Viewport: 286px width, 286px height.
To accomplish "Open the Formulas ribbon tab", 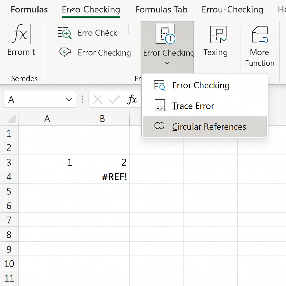I will pos(29,9).
